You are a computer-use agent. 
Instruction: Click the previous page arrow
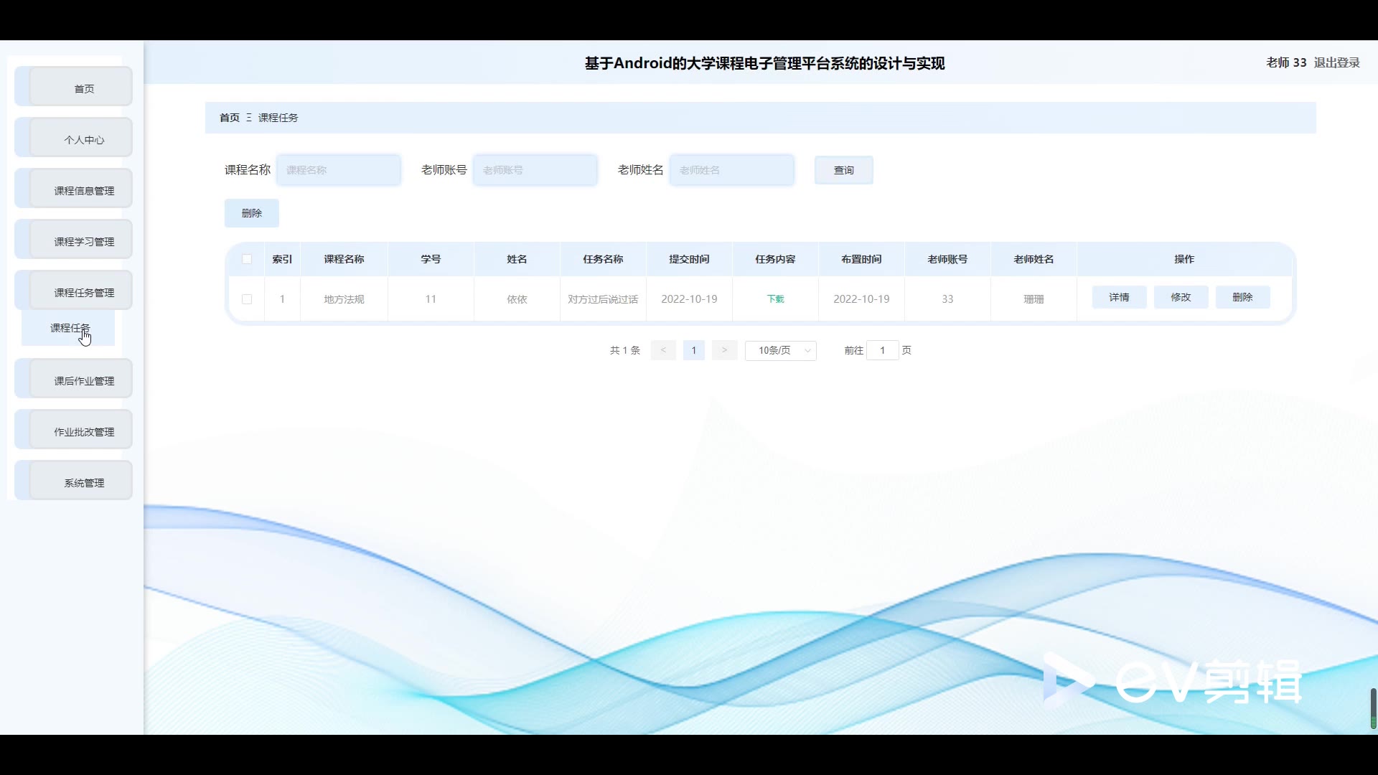click(x=663, y=350)
